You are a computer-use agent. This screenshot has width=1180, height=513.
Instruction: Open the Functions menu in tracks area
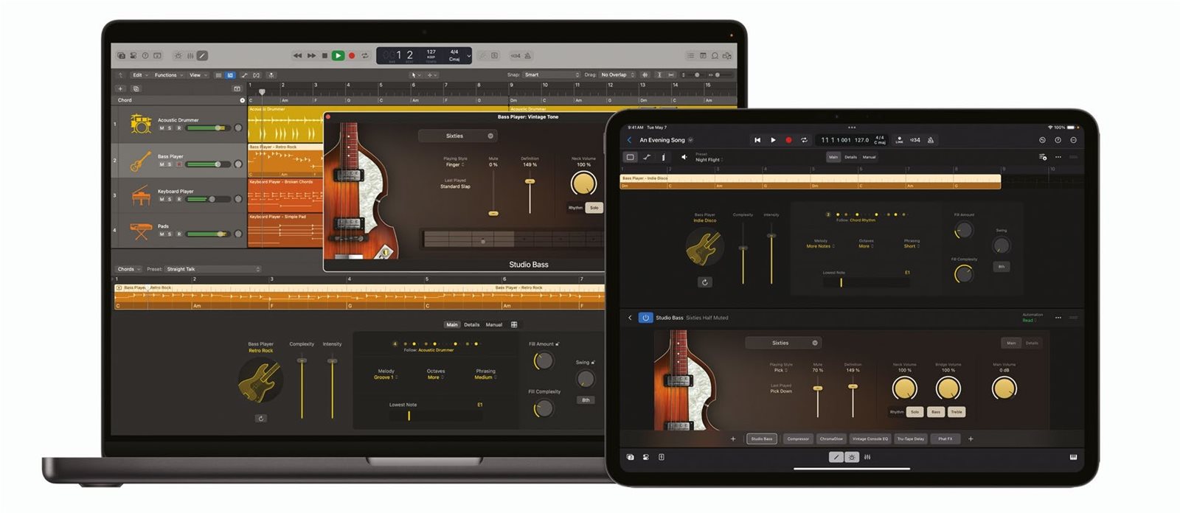169,75
